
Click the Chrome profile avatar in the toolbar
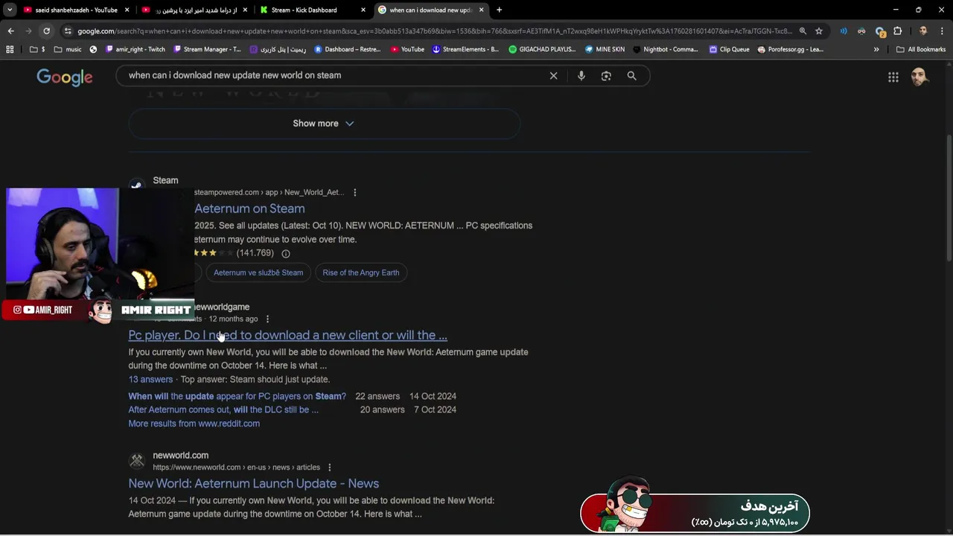tap(923, 31)
